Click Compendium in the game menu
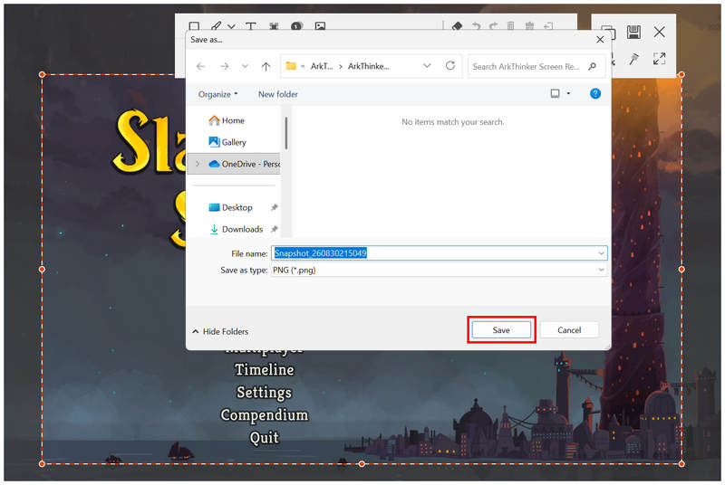 (x=265, y=414)
